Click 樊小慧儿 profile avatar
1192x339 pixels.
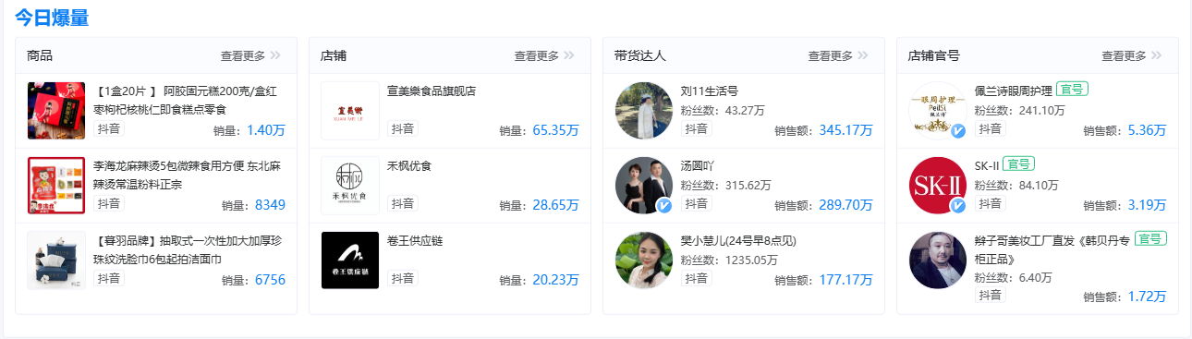pyautogui.click(x=644, y=260)
